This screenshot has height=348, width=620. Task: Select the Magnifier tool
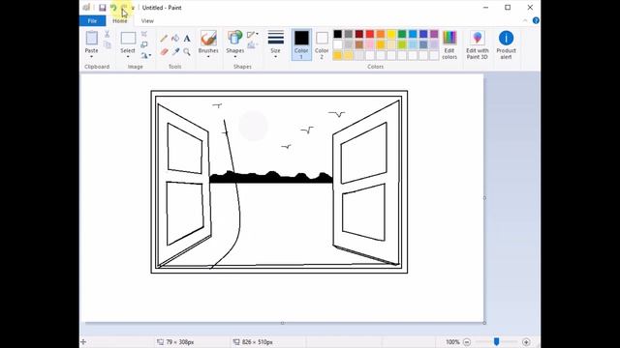(187, 51)
